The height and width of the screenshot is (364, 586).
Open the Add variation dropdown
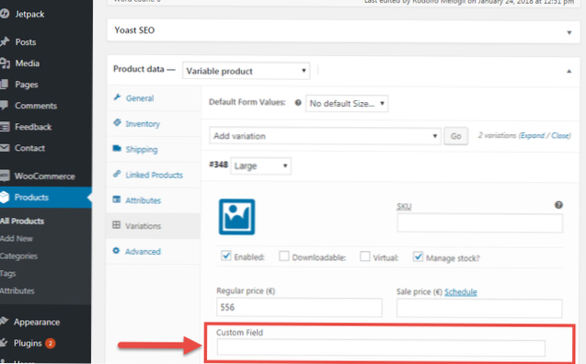(x=325, y=136)
